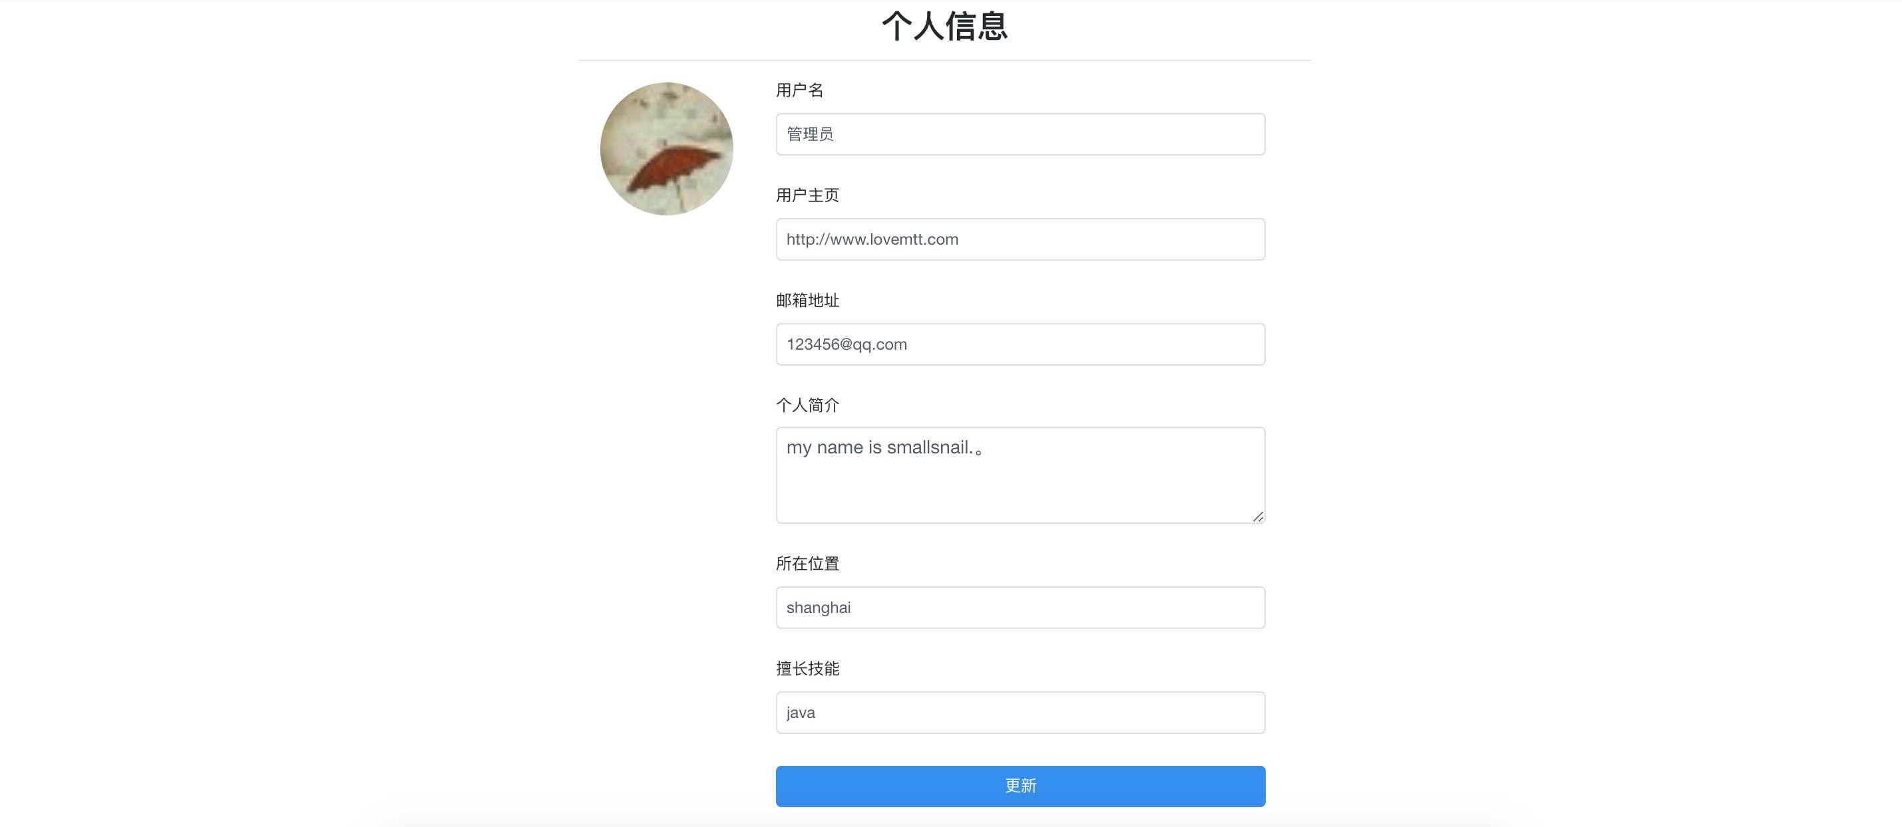Click the 个人简介 label
Screen dimensions: 1902x827
coord(808,405)
